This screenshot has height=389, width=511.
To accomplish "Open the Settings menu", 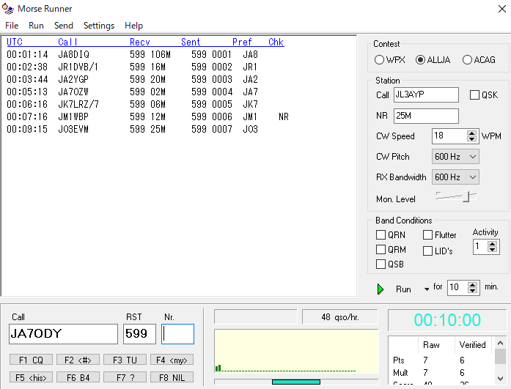I will coord(99,26).
